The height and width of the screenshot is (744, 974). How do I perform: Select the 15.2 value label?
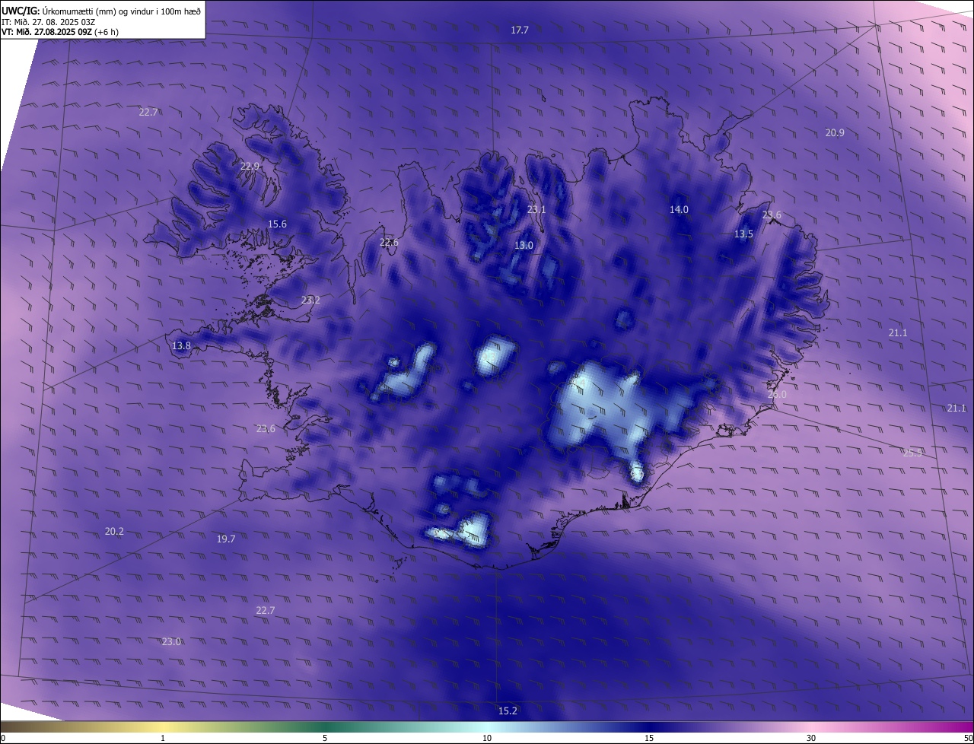pyautogui.click(x=508, y=711)
